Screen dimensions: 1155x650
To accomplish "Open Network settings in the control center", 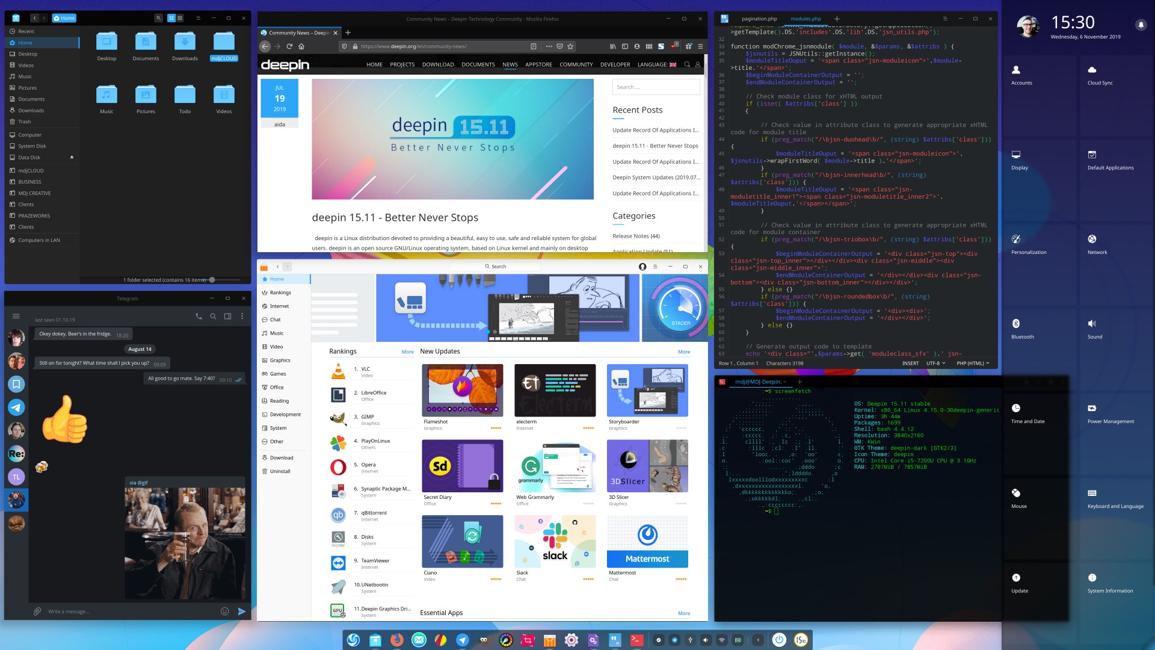I will pyautogui.click(x=1097, y=244).
